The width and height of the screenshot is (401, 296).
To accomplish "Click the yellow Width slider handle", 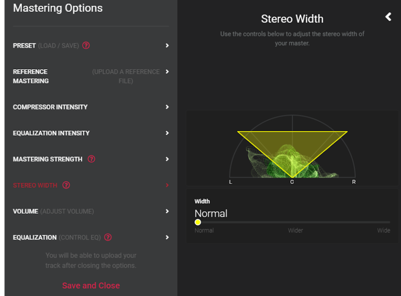I will point(197,222).
